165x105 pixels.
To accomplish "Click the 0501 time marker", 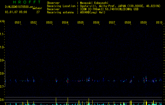I will (18, 22).
